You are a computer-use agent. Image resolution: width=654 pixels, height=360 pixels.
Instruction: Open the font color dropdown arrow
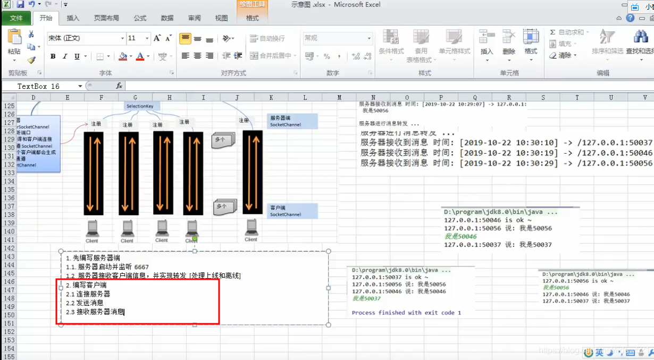click(x=148, y=56)
